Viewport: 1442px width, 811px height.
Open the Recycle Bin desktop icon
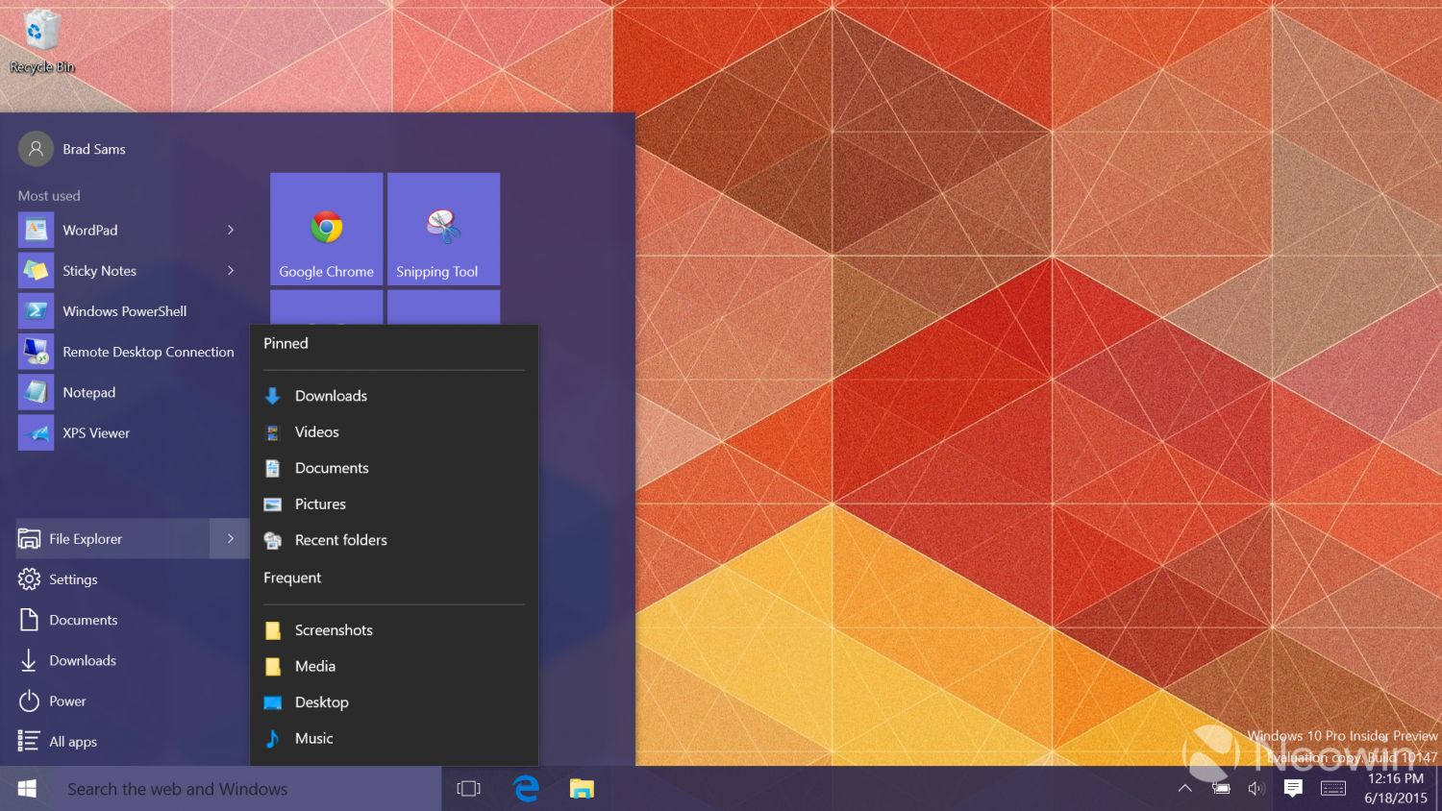tap(40, 40)
